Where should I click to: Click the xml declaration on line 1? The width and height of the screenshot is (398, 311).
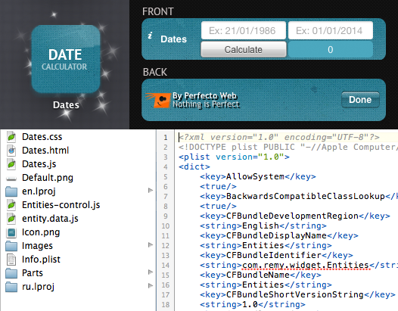tap(279, 138)
